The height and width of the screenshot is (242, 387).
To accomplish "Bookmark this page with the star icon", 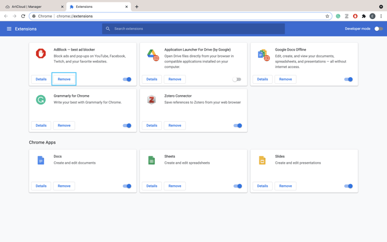I will 327,16.
